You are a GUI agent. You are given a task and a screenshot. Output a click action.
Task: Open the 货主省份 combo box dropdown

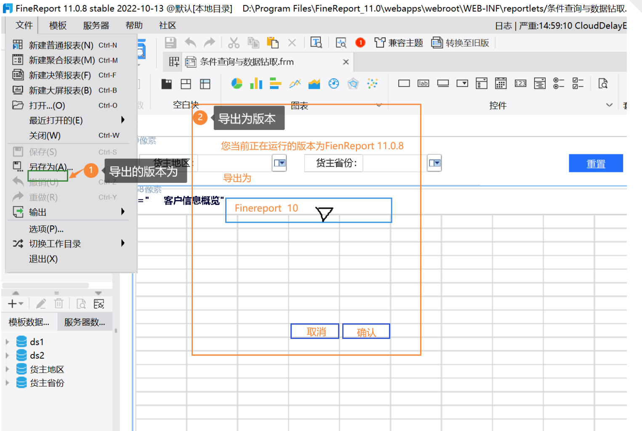(x=434, y=163)
